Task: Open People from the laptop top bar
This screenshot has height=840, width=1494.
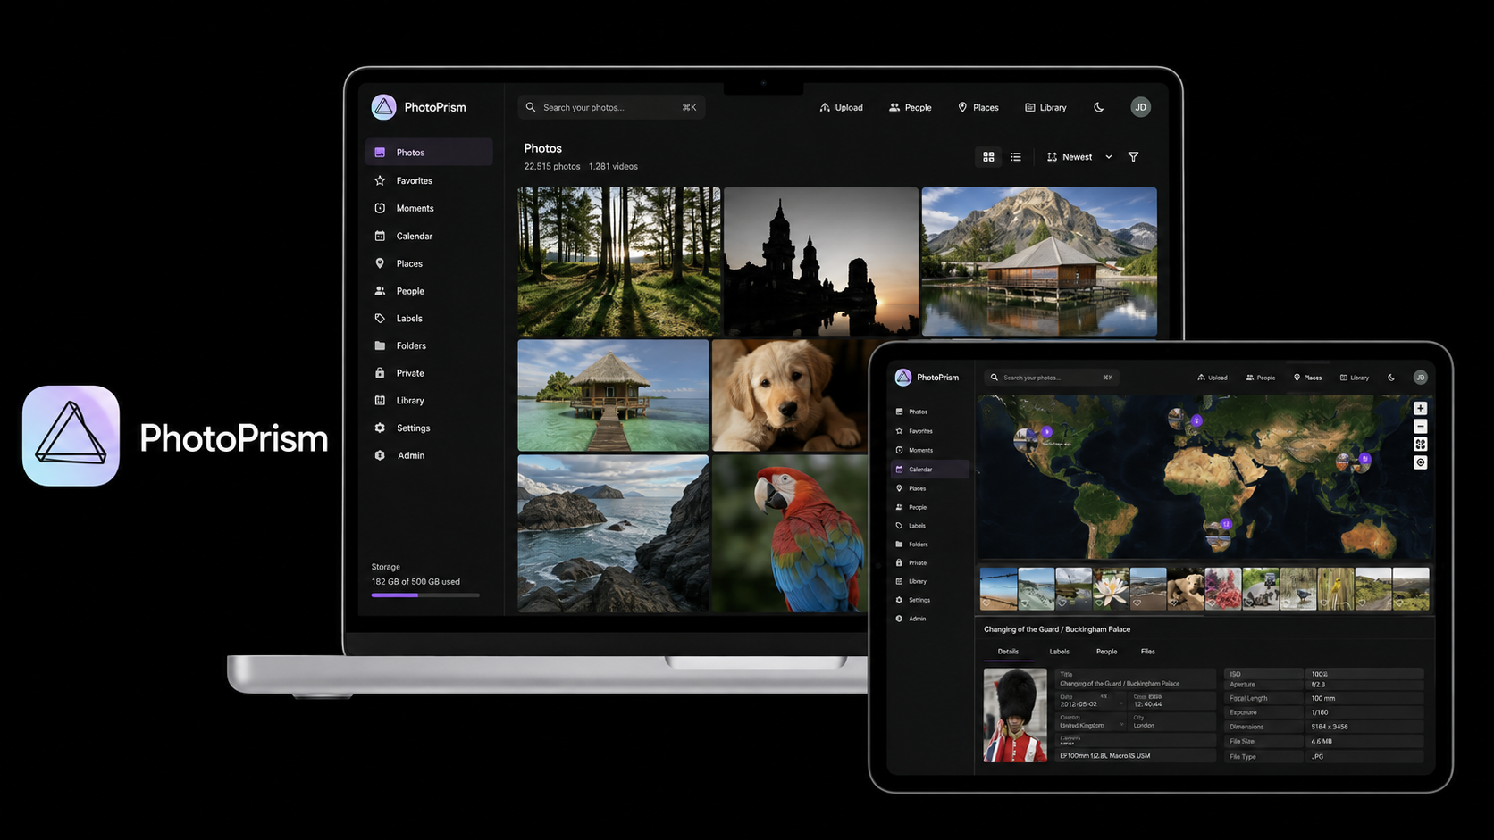Action: [910, 107]
